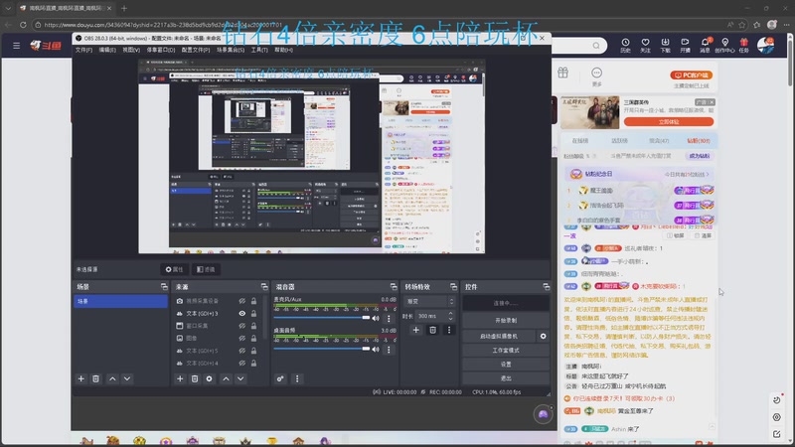Remove the scene transition with trash icon
This screenshot has height=447, width=795.
pyautogui.click(x=432, y=330)
